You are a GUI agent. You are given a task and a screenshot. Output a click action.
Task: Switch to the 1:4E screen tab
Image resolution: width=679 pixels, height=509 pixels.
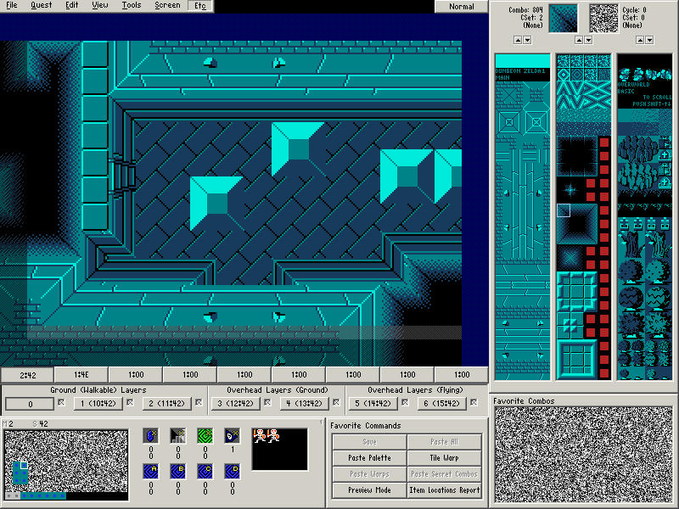pyautogui.click(x=81, y=375)
